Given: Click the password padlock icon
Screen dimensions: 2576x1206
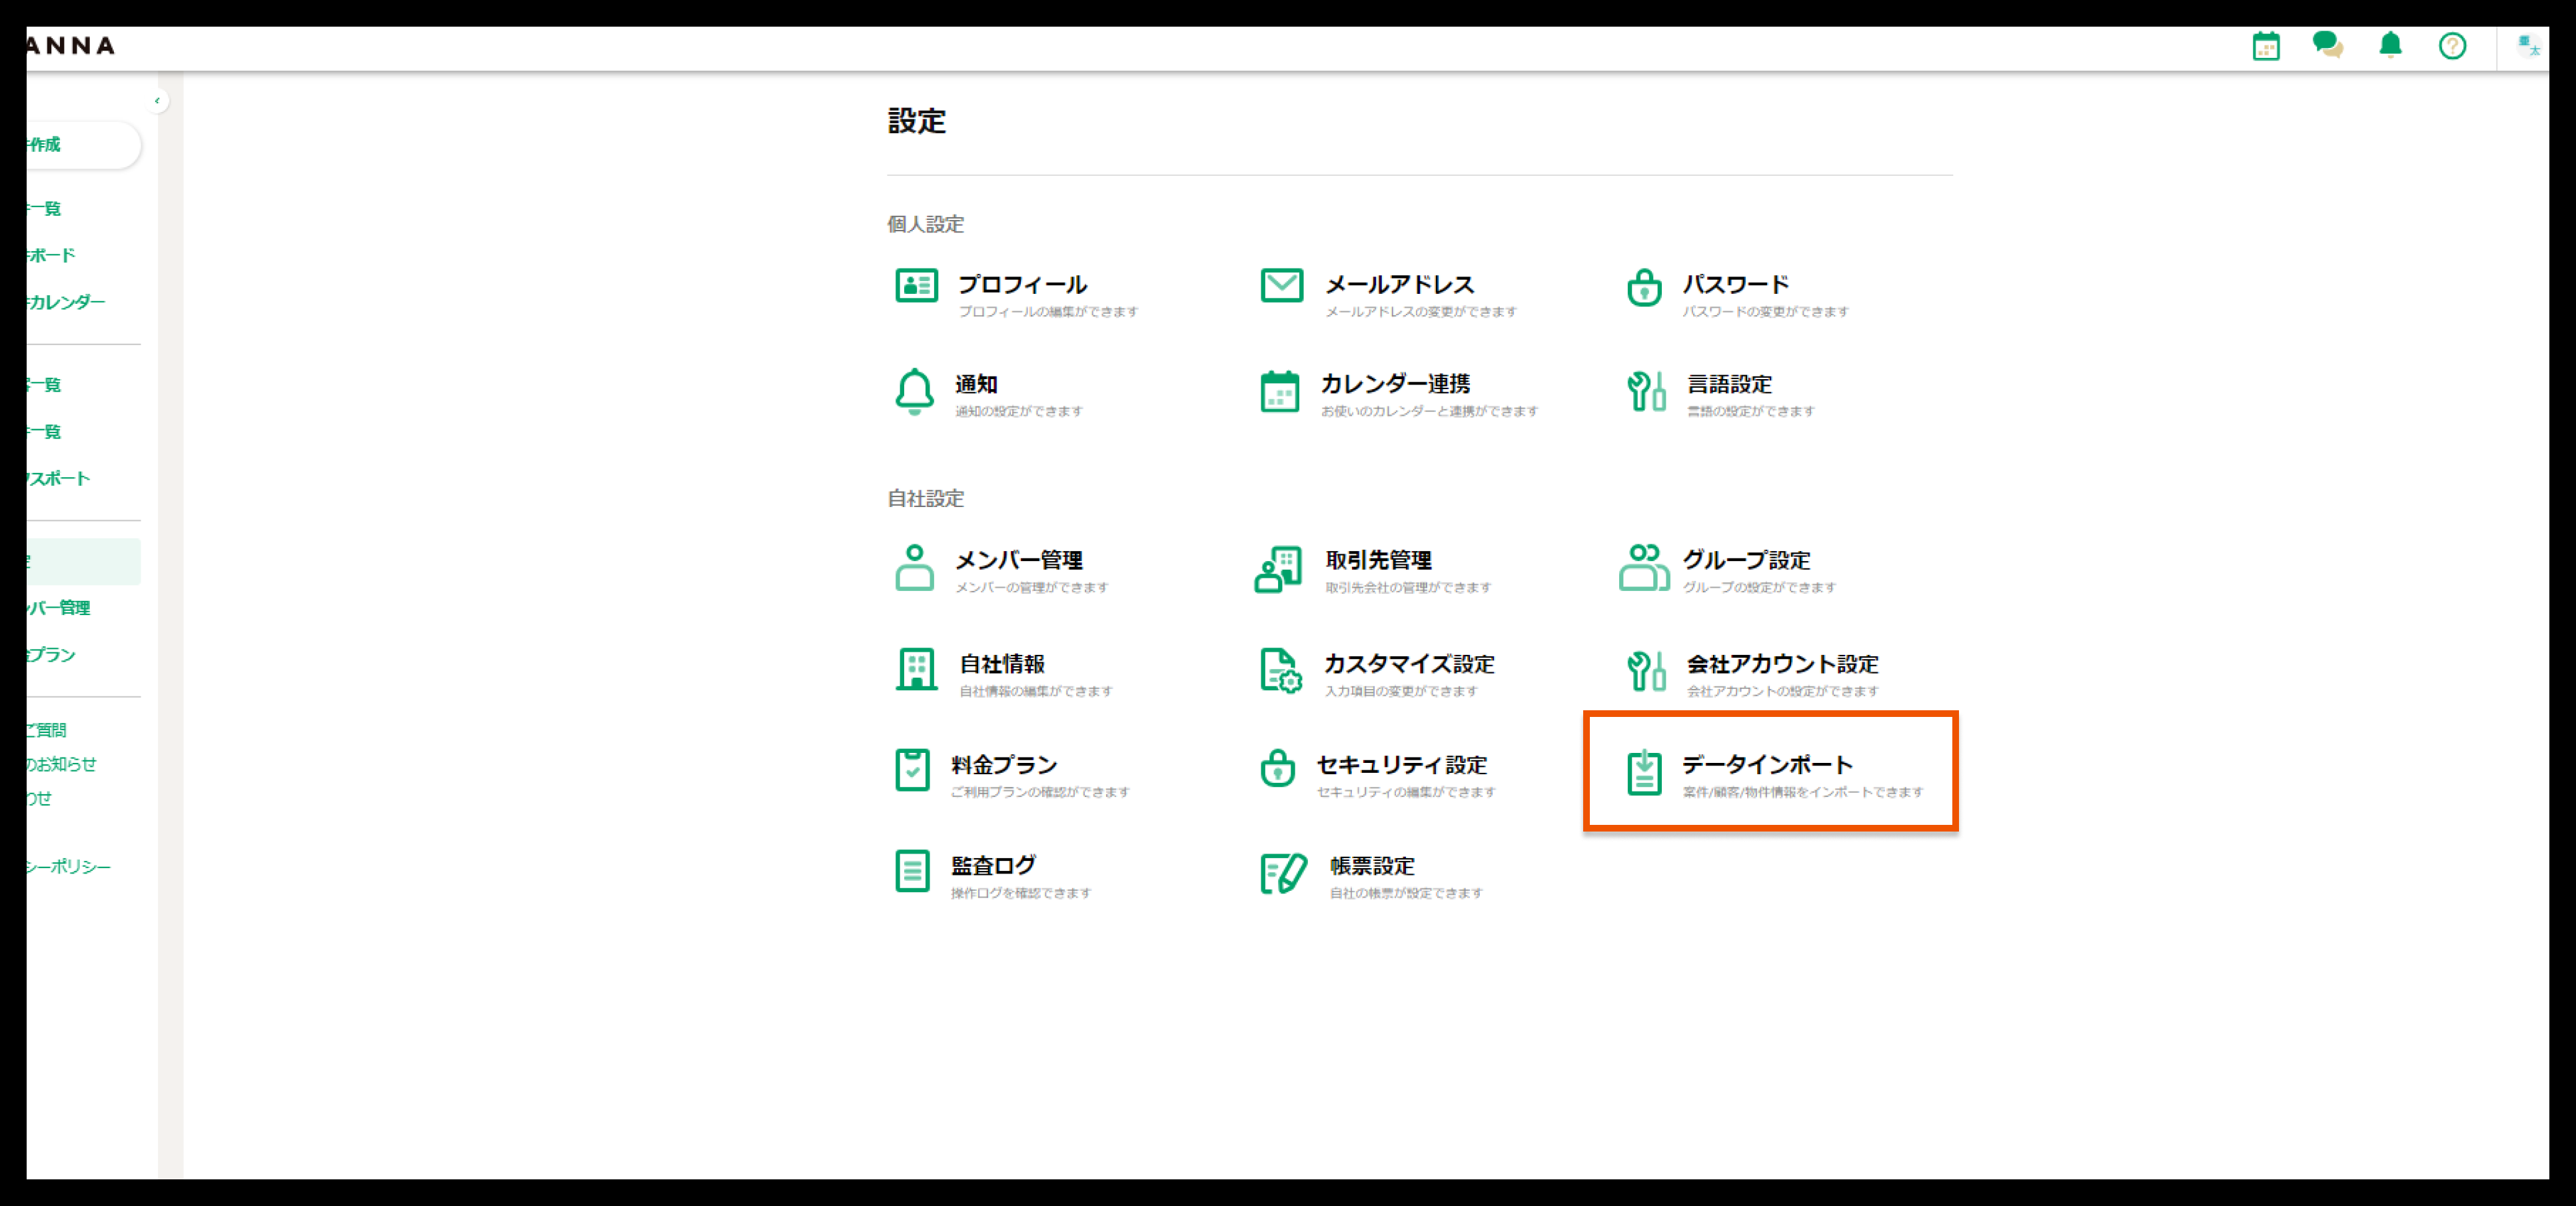Looking at the screenshot, I should (1644, 288).
